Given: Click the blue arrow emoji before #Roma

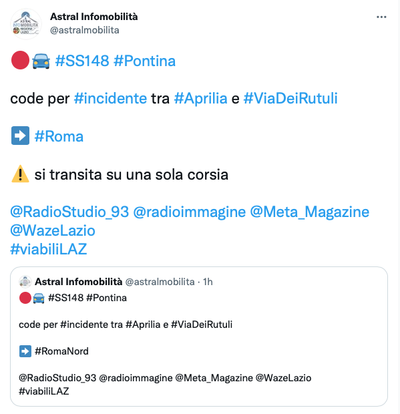Looking at the screenshot, I should pyautogui.click(x=20, y=136).
